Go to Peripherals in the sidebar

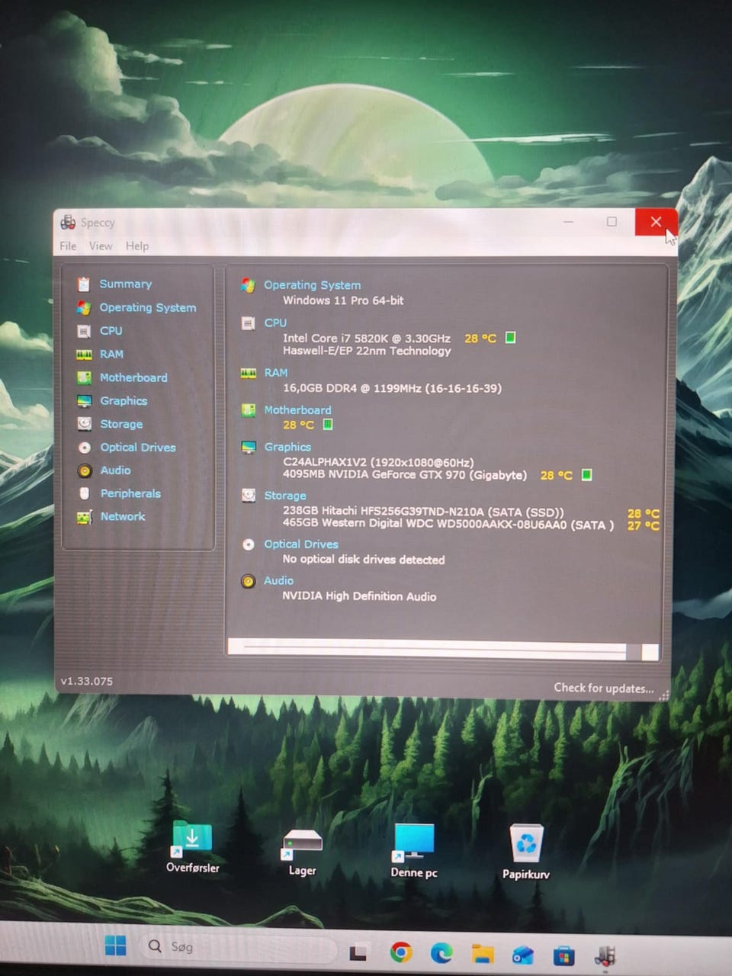tap(130, 493)
